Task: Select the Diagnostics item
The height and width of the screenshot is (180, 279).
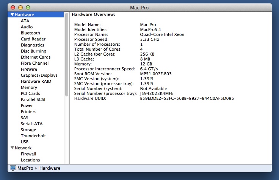Action: (32, 45)
